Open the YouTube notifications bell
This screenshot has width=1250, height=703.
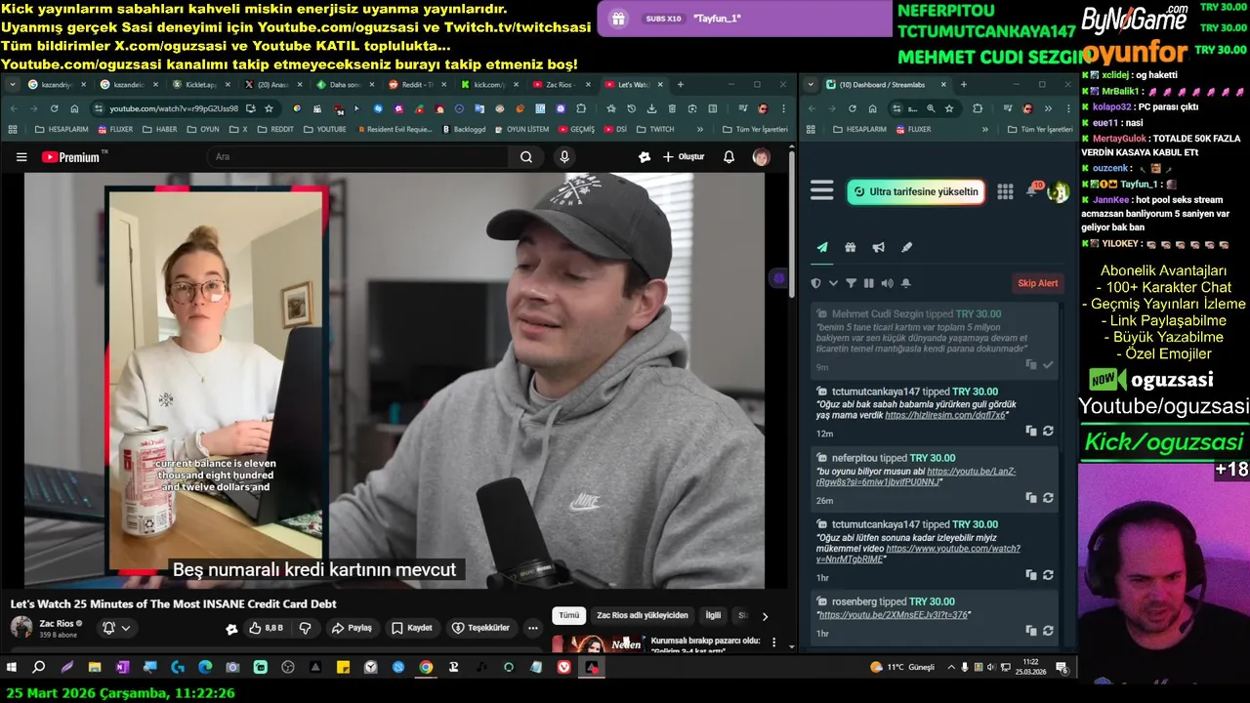(x=729, y=157)
